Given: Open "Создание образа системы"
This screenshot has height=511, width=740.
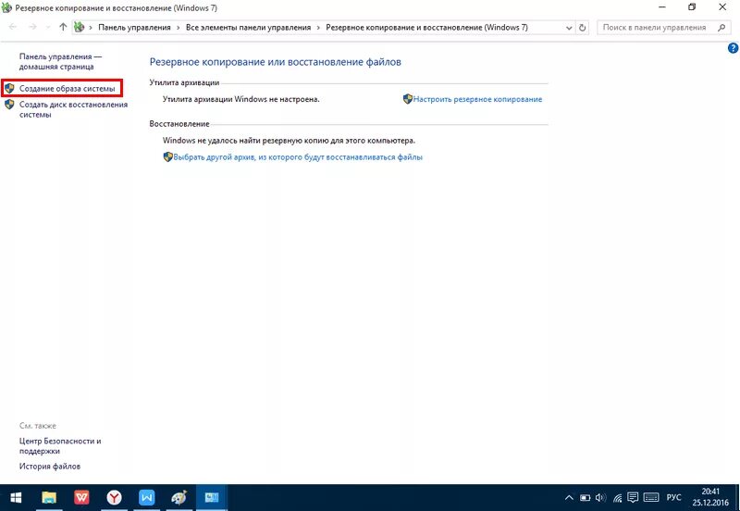Looking at the screenshot, I should pos(67,88).
